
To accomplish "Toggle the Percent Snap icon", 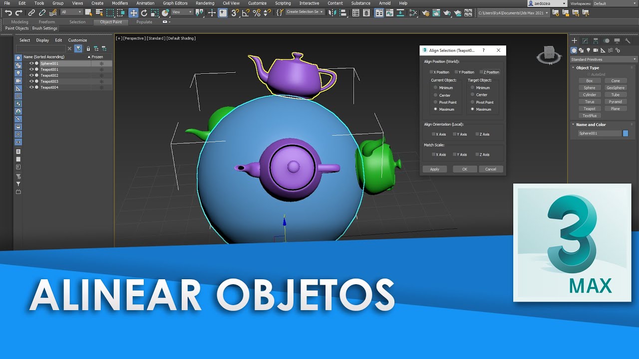I will [256, 12].
